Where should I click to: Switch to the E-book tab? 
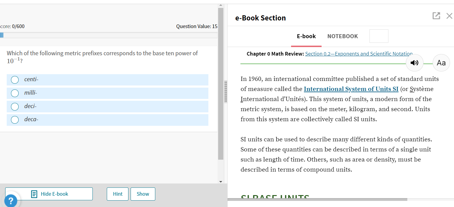click(x=306, y=36)
